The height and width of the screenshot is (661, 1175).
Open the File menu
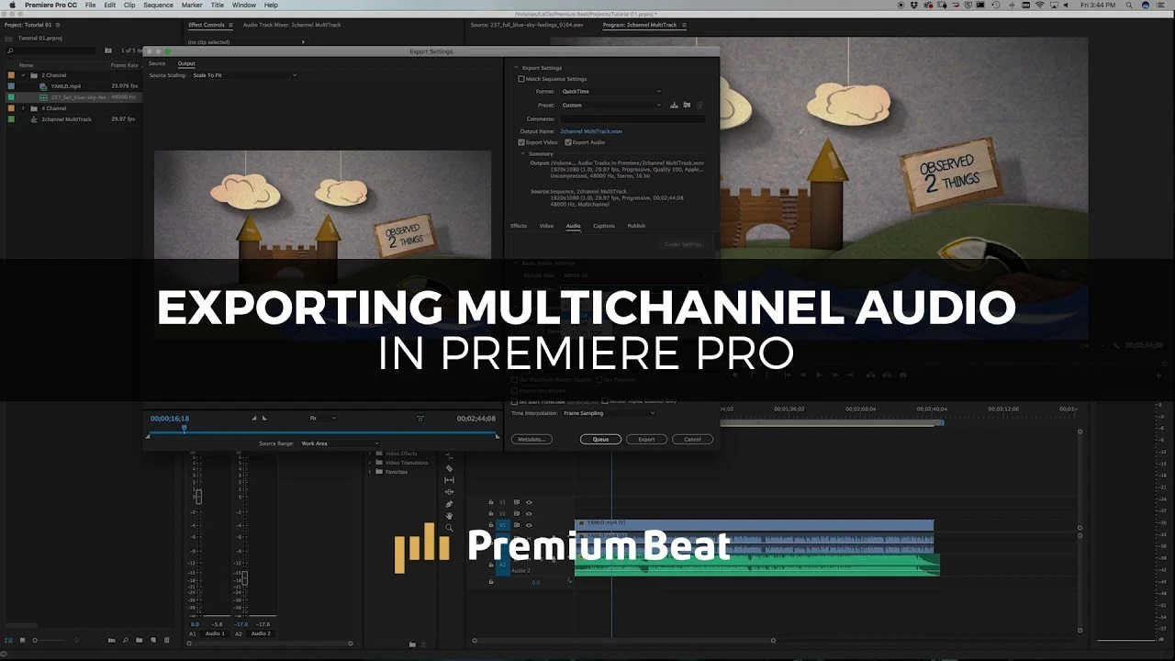click(90, 5)
